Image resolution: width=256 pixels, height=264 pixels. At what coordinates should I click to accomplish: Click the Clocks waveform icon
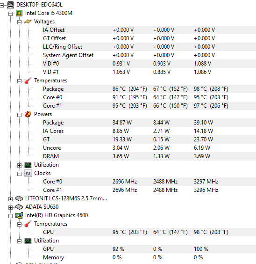pos(28,173)
